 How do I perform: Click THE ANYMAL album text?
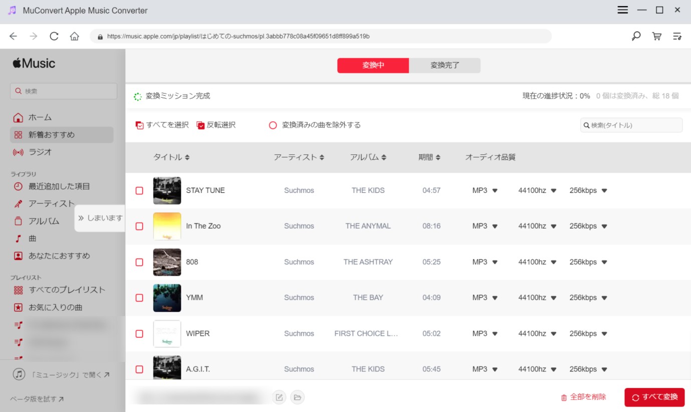tap(368, 226)
